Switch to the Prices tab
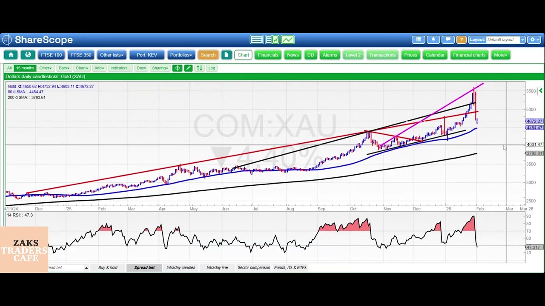 tap(411, 55)
